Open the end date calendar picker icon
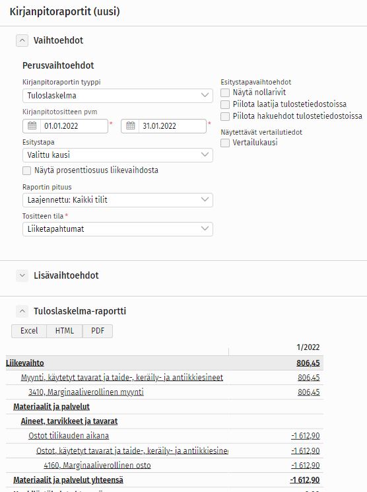The height and width of the screenshot is (492, 367). [x=131, y=126]
